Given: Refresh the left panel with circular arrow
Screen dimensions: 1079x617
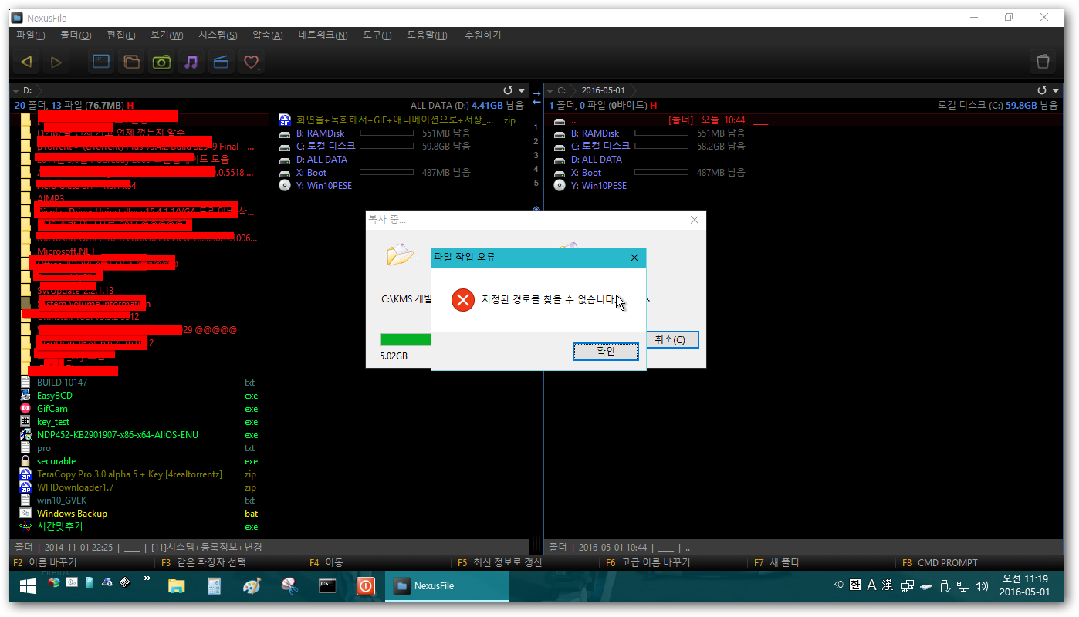Looking at the screenshot, I should coord(508,90).
